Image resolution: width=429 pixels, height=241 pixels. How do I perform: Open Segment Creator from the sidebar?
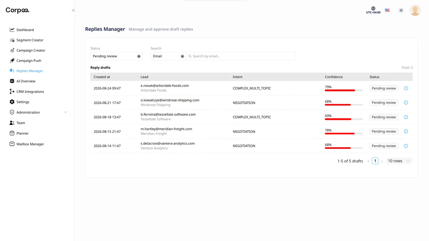pyautogui.click(x=27, y=40)
